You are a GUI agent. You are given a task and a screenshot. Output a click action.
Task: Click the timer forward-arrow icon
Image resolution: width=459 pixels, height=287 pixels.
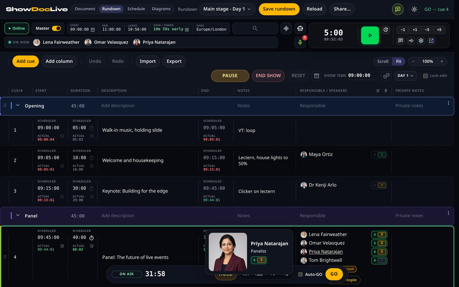pyautogui.click(x=411, y=41)
